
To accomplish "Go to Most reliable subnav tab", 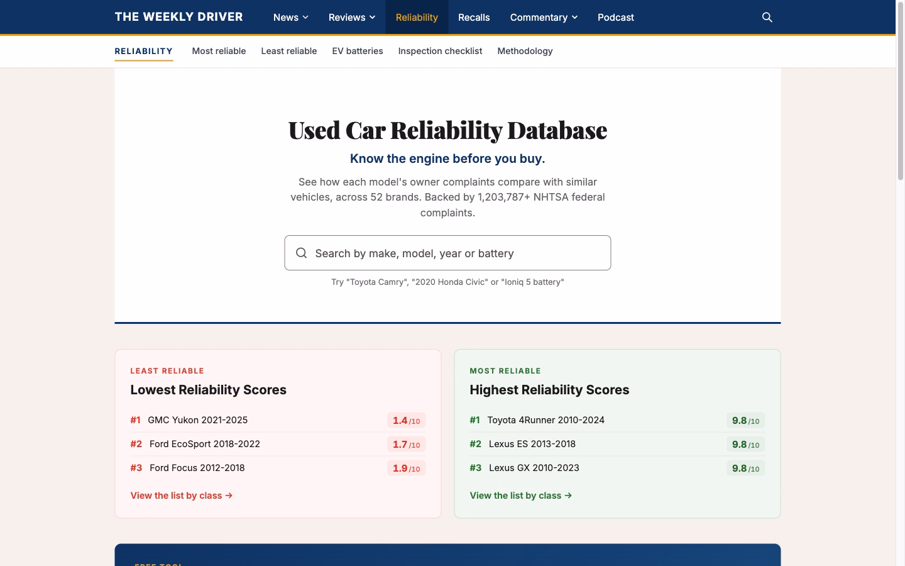I will tap(219, 51).
